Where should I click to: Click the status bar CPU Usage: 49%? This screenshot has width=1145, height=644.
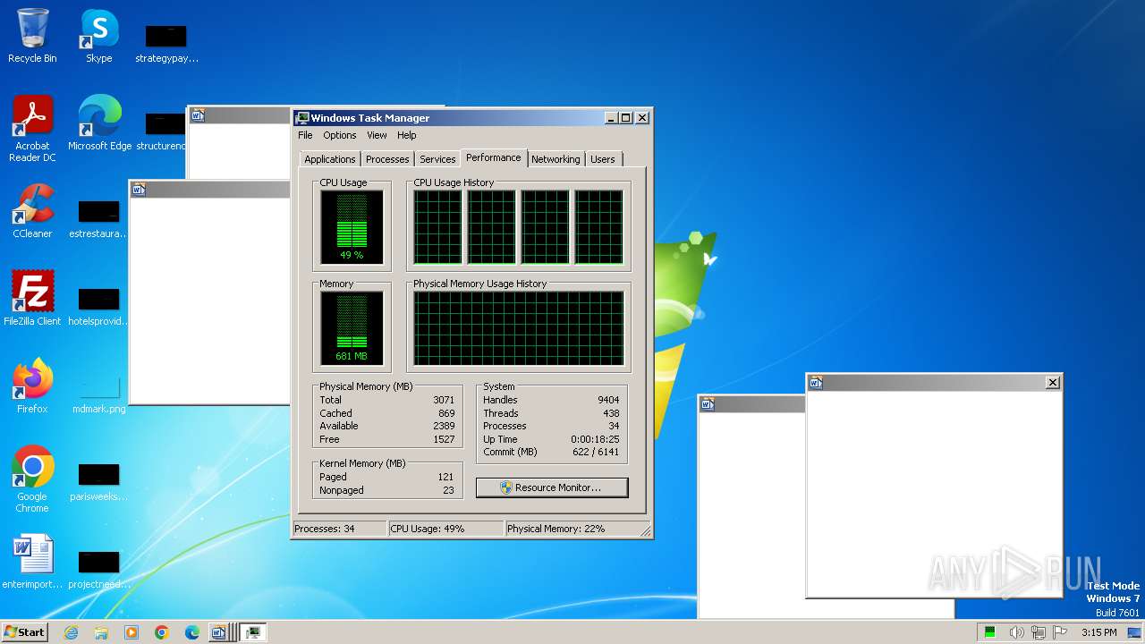tap(445, 529)
